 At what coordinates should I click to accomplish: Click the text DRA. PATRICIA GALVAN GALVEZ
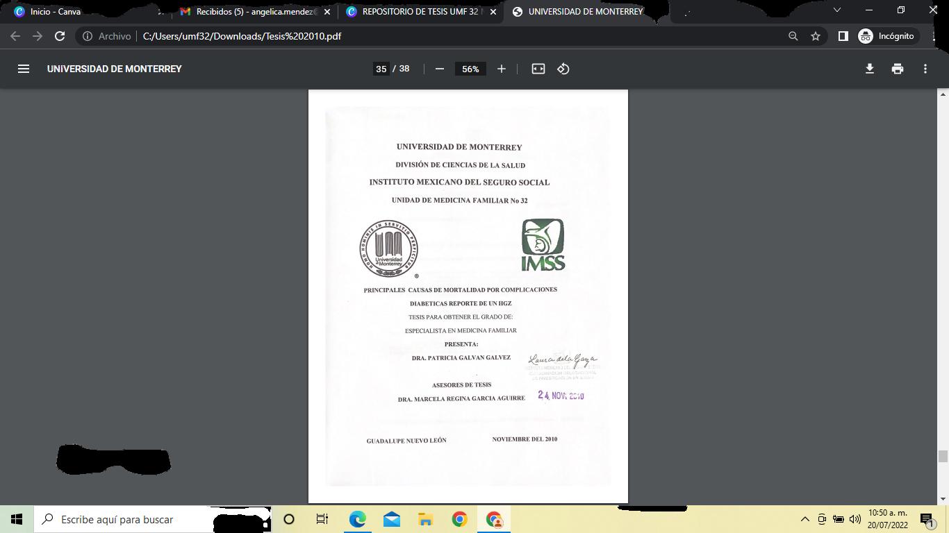pos(461,358)
